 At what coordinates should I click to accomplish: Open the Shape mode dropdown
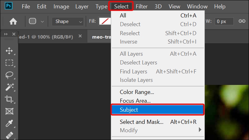[x=68, y=21]
